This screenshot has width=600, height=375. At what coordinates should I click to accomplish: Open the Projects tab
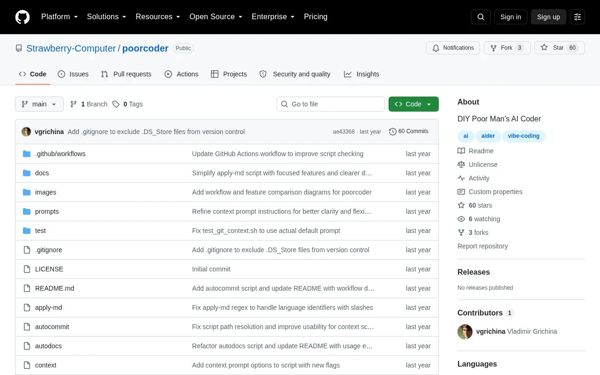tap(229, 74)
